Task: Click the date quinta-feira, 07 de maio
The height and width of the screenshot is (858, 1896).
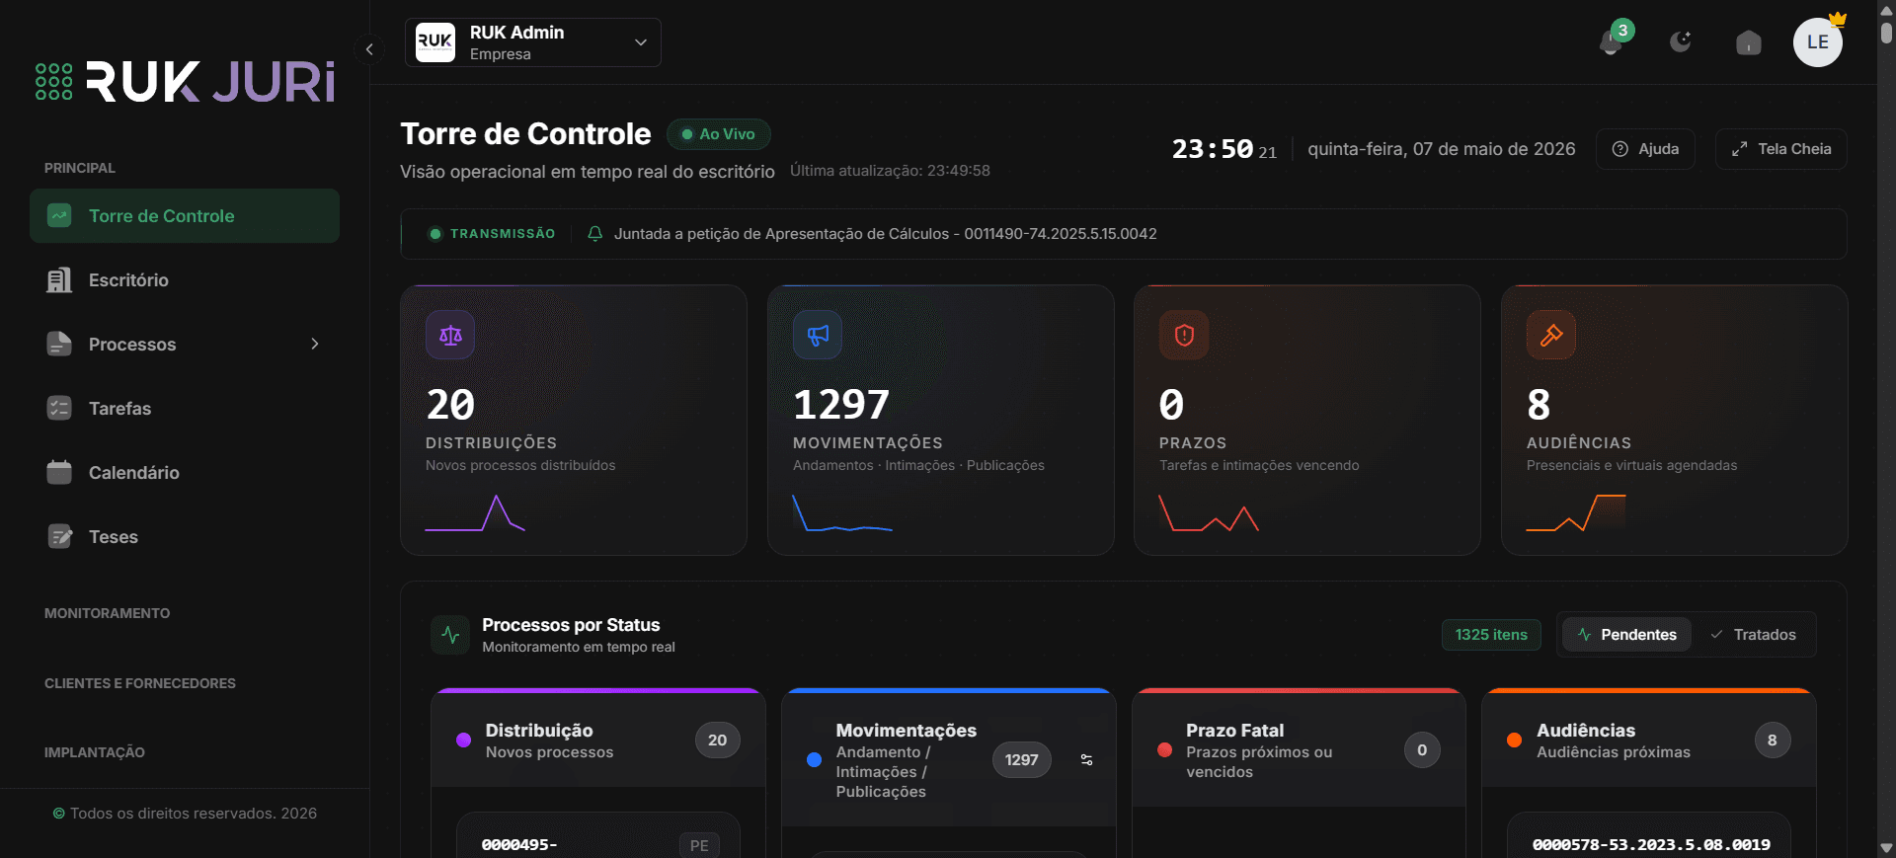Action: [x=1442, y=149]
